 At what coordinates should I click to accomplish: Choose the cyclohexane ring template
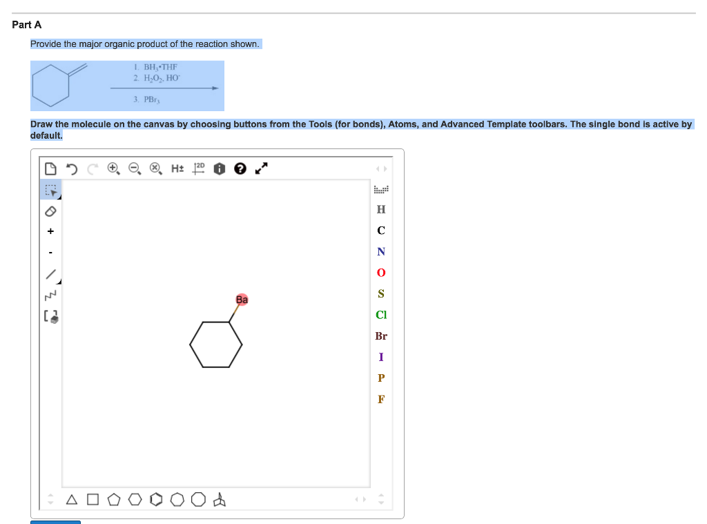point(135,500)
